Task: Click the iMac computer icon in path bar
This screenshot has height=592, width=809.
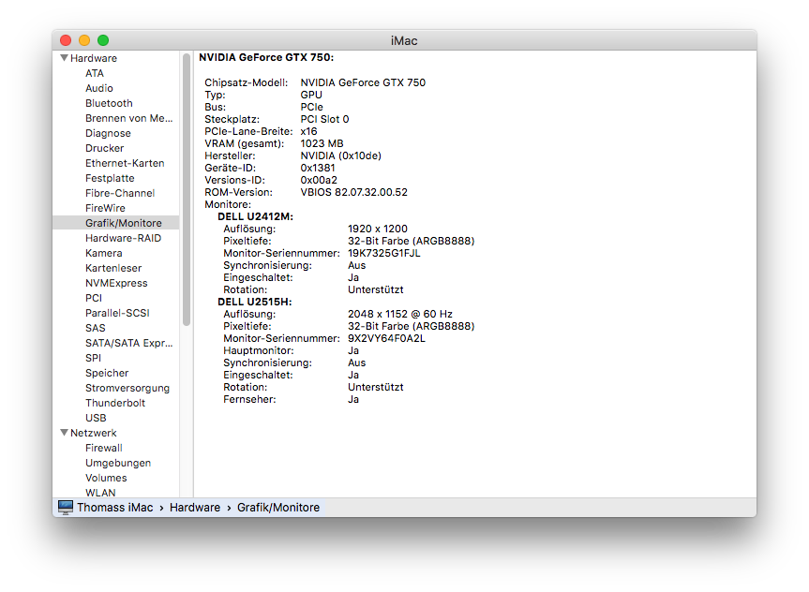Action: 66,508
